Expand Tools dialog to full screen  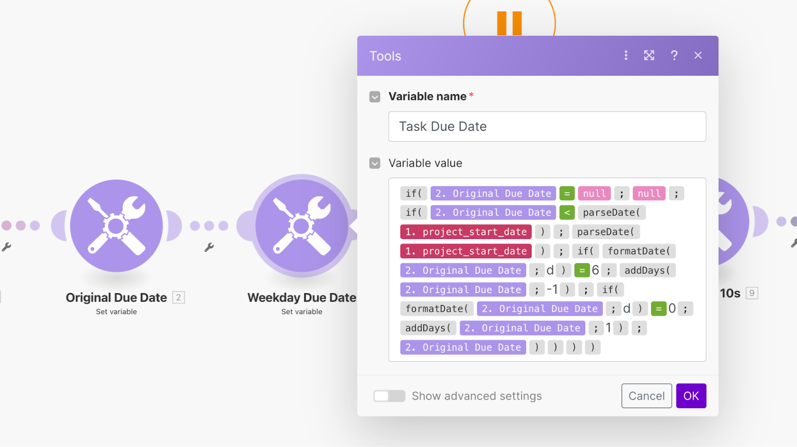pos(649,55)
